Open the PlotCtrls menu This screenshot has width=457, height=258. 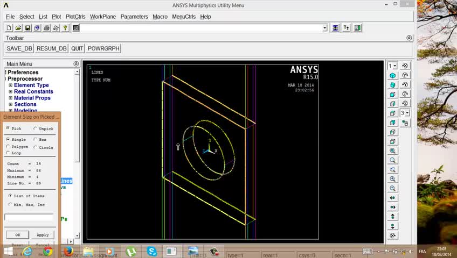[75, 17]
